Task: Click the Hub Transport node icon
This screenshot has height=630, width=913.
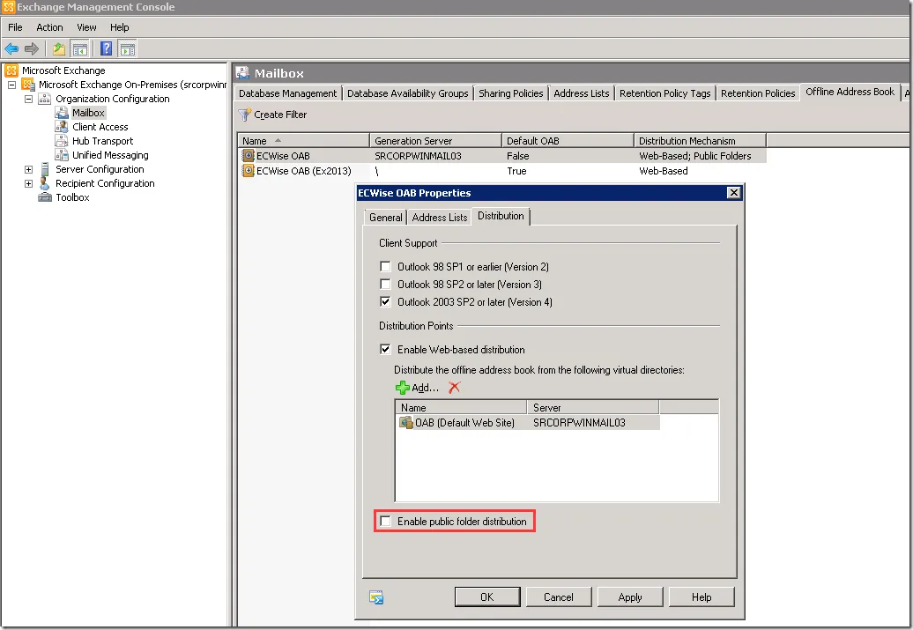Action: tap(61, 141)
